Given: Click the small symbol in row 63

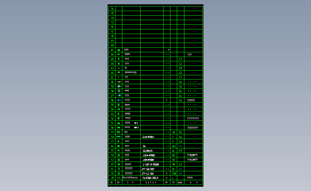Looking at the screenshot, I should (119, 68).
